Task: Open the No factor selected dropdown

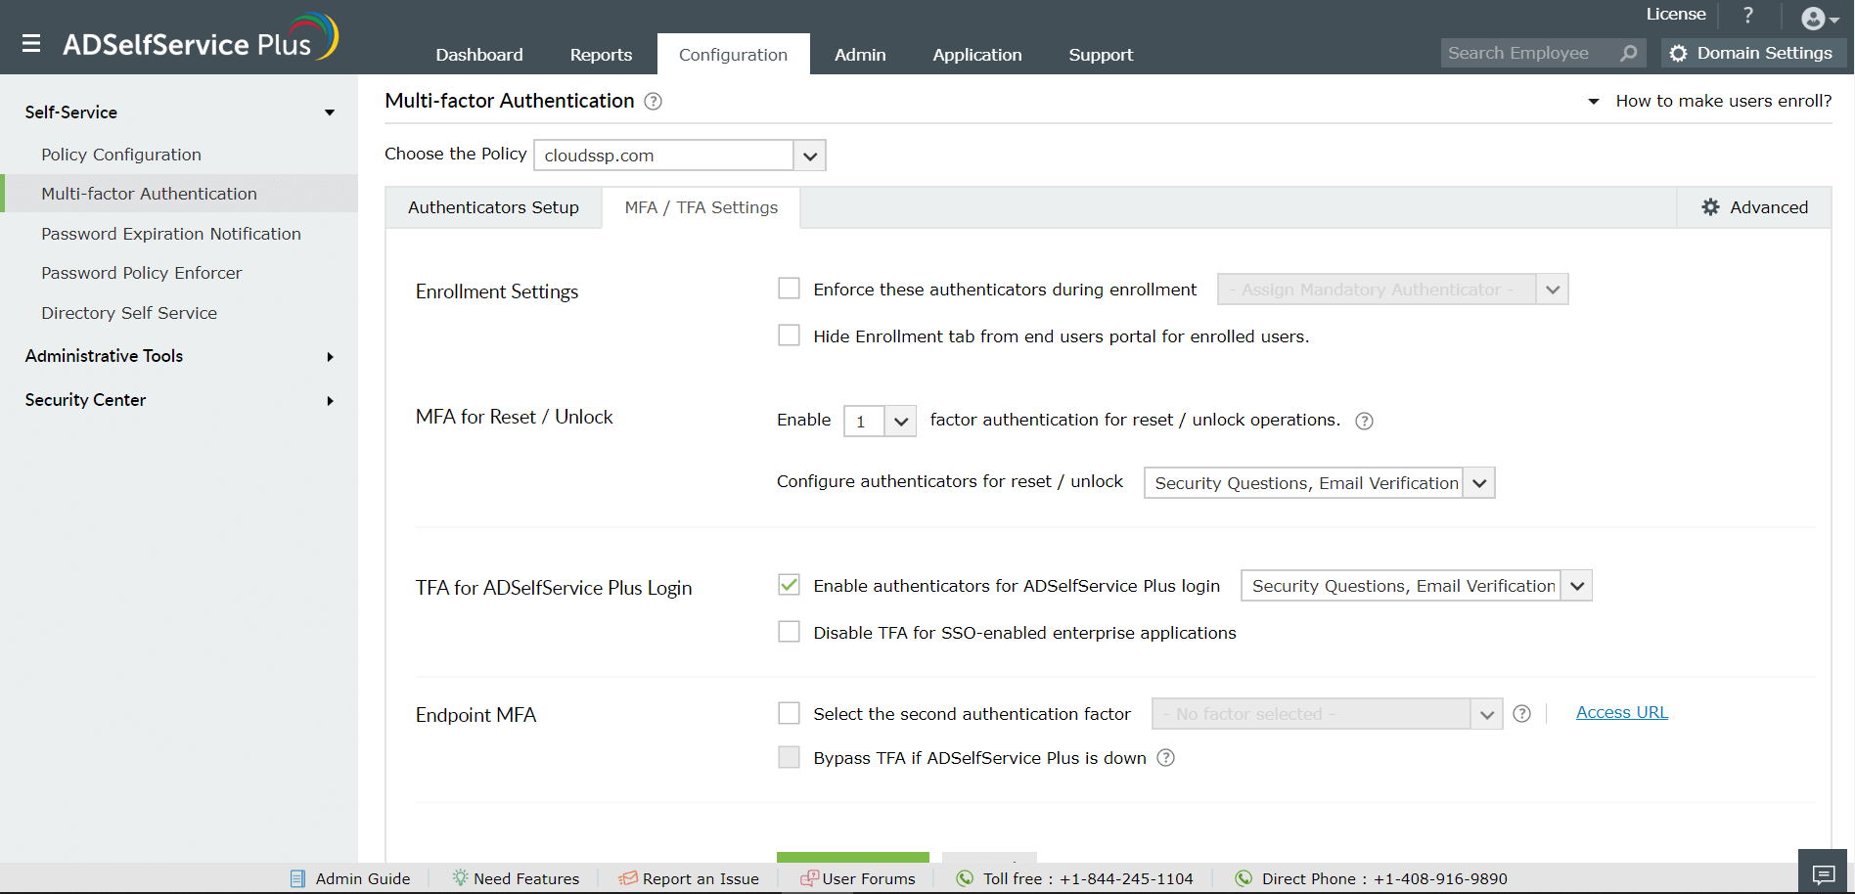Action: pos(1327,714)
